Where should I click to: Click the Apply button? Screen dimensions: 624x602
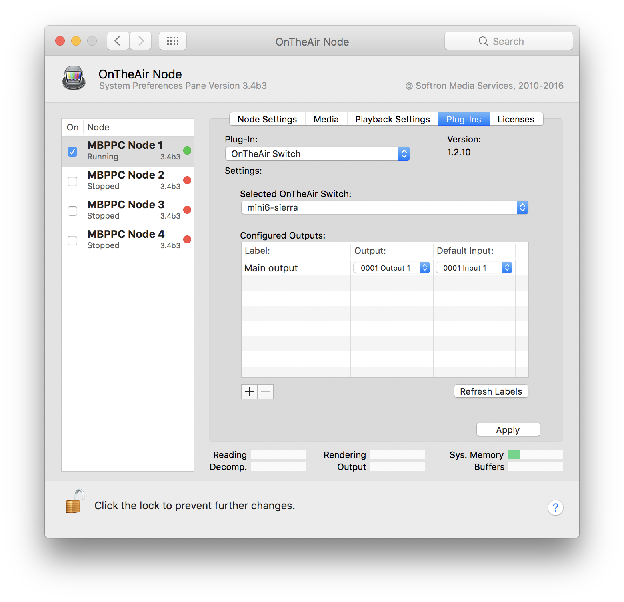click(x=508, y=430)
